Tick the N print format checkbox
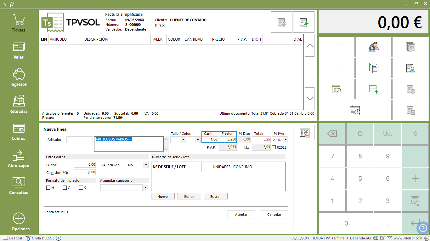 (48, 188)
